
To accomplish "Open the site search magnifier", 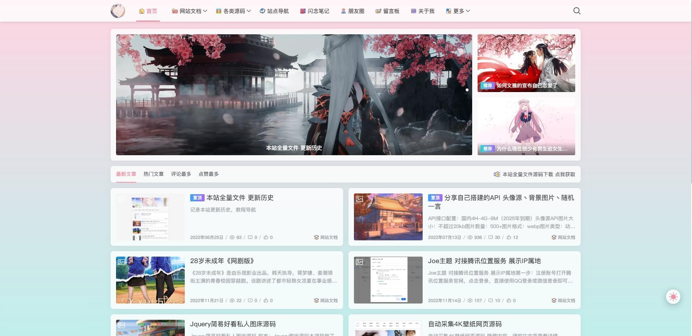I will coord(577,11).
